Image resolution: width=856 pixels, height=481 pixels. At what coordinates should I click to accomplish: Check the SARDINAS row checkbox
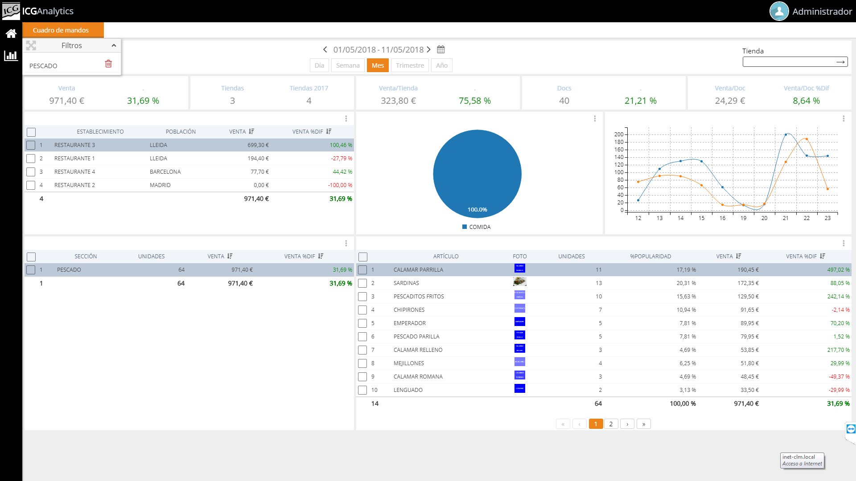362,283
